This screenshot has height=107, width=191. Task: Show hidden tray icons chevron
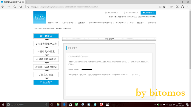coord(155,105)
